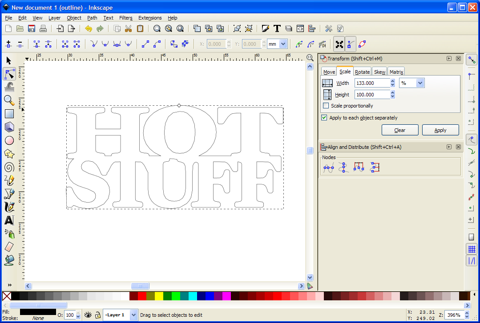The width and height of the screenshot is (480, 323).
Task: Click the Save document icon
Action: [x=32, y=29]
